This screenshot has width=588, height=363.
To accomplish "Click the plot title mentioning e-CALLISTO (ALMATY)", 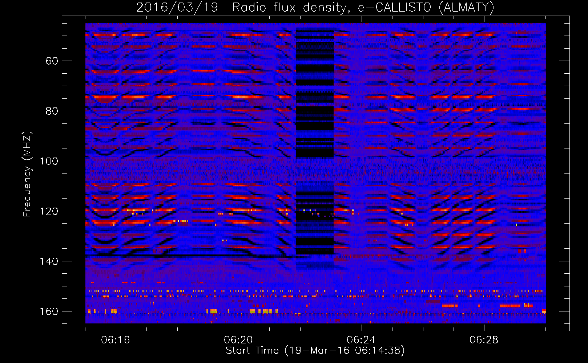I will (x=315, y=8).
